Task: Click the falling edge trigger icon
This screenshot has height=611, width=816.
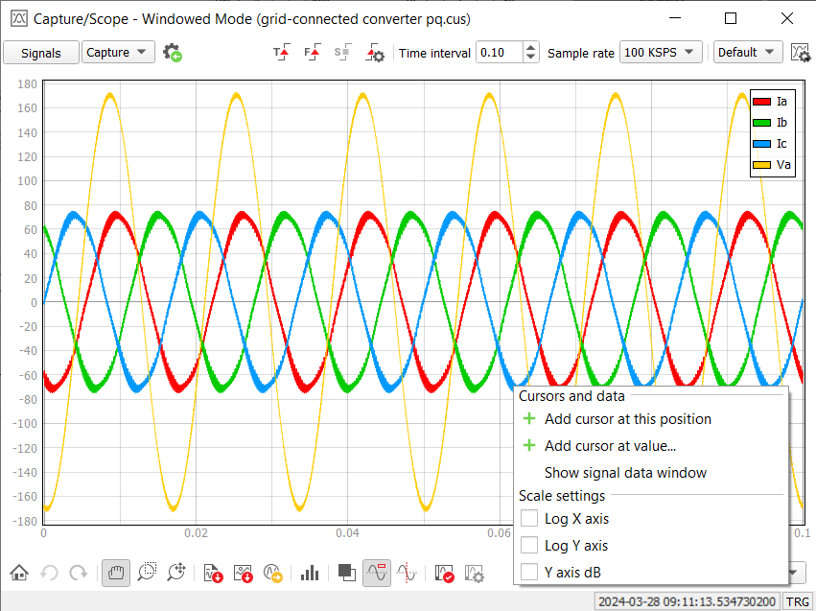Action: (x=312, y=54)
